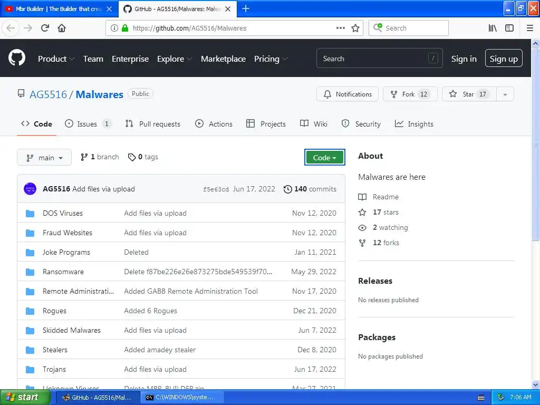540x405 pixels.
Task: Click the GitHub octocat logo
Action: pos(17,58)
